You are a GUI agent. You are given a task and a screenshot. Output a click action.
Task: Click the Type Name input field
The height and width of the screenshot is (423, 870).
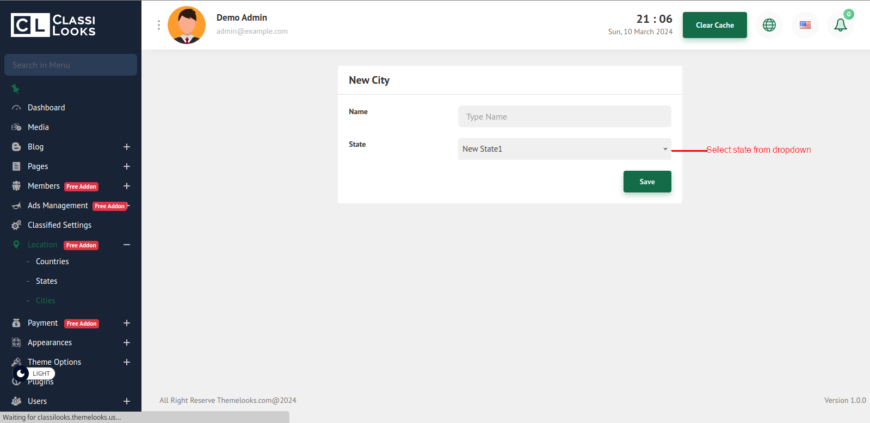(x=564, y=116)
